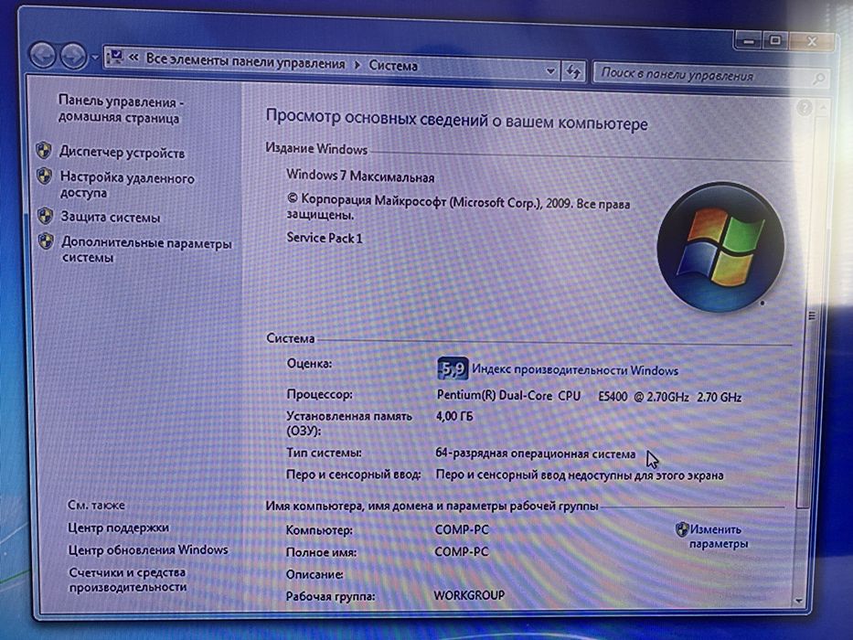Image resolution: width=853 pixels, height=640 pixels.
Task: Open 'Дополнительные параметры системы' link
Action: [146, 251]
